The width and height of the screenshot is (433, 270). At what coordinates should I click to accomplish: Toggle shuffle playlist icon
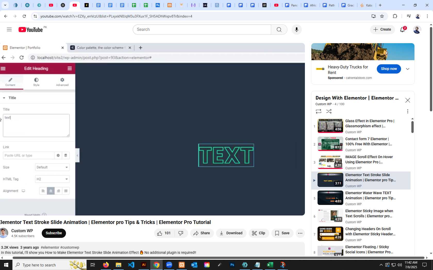pos(329,111)
